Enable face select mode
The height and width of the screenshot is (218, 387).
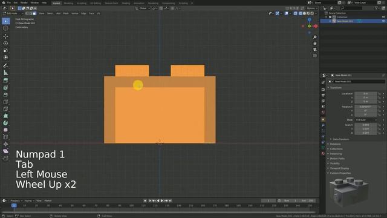[x=34, y=13]
